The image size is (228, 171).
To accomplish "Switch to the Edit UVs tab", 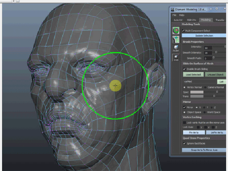I will pos(192,20).
